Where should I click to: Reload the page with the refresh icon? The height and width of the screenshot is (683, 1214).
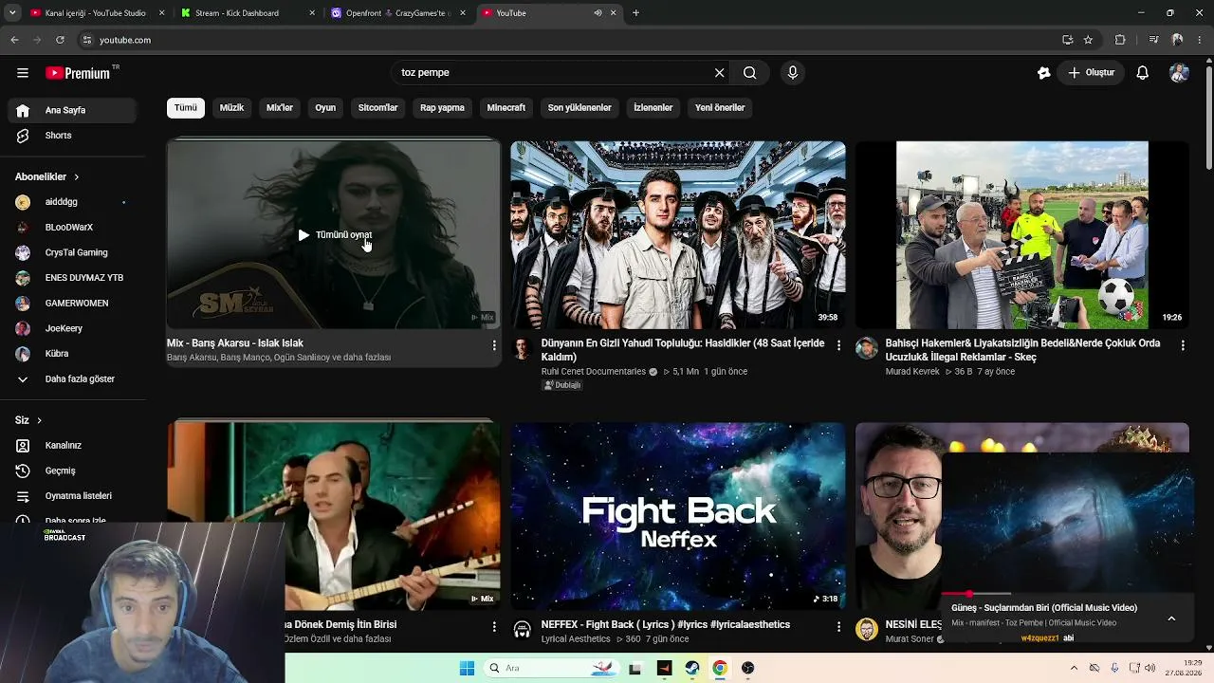(x=60, y=40)
